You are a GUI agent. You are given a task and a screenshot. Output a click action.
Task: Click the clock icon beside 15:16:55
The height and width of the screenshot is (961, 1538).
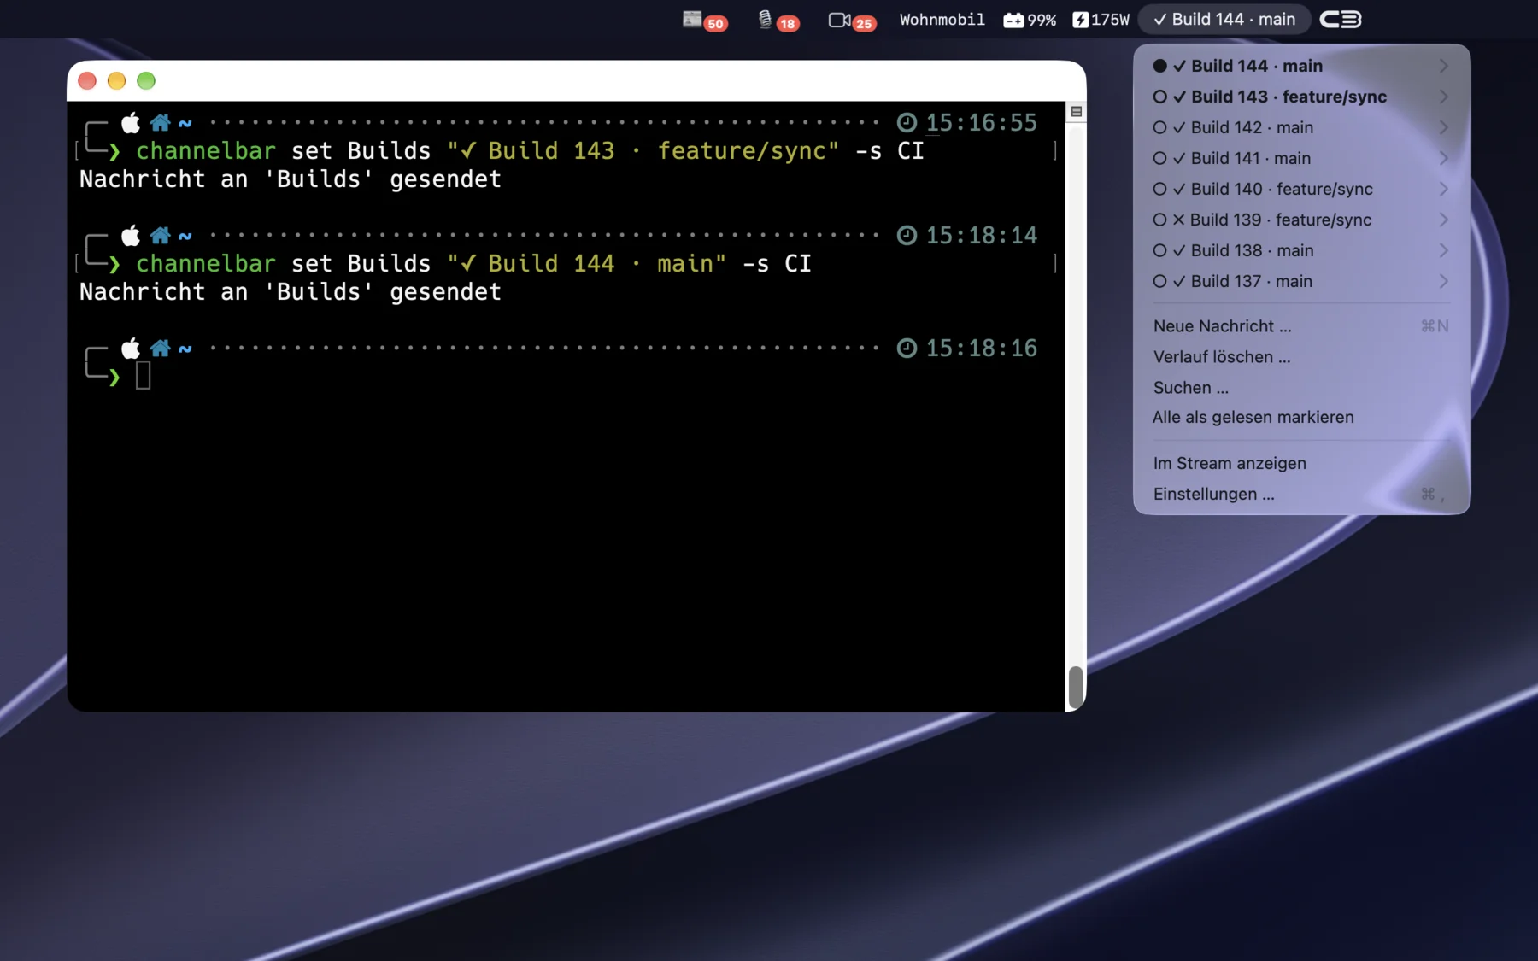[907, 122]
